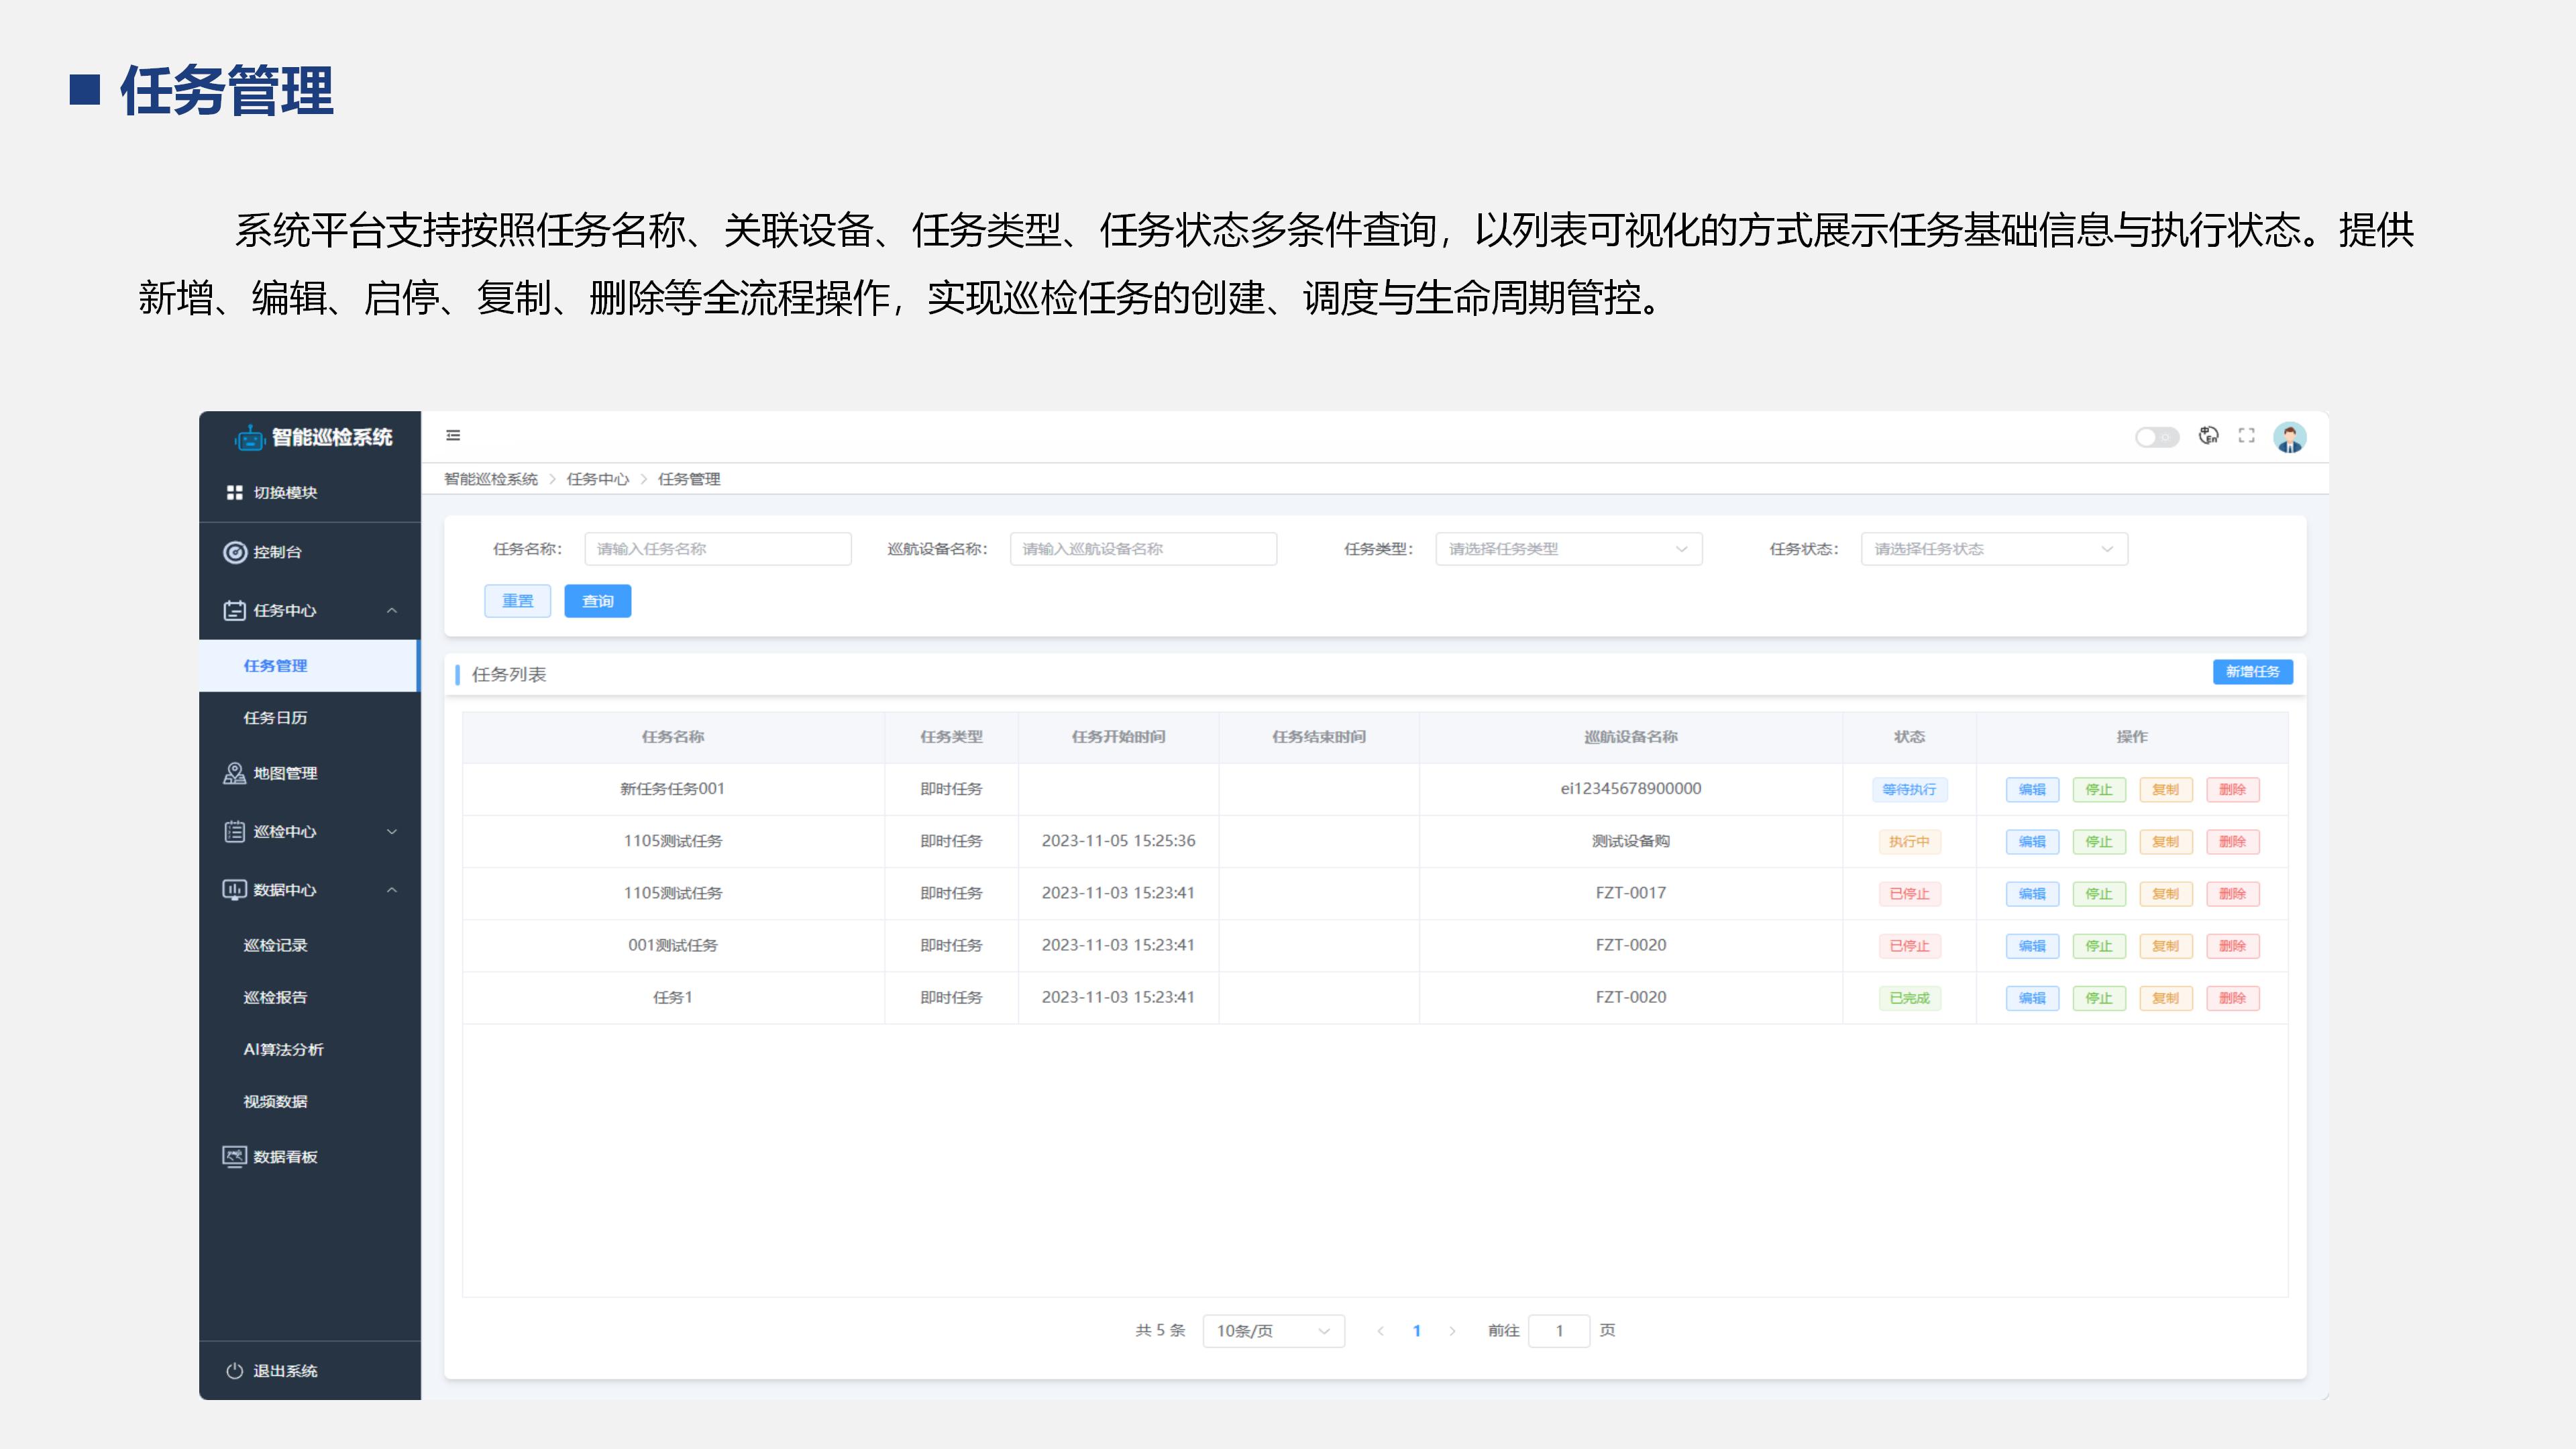The image size is (2576, 1449).
Task: Click the 巡检中心 checklist icon
Action: [235, 831]
